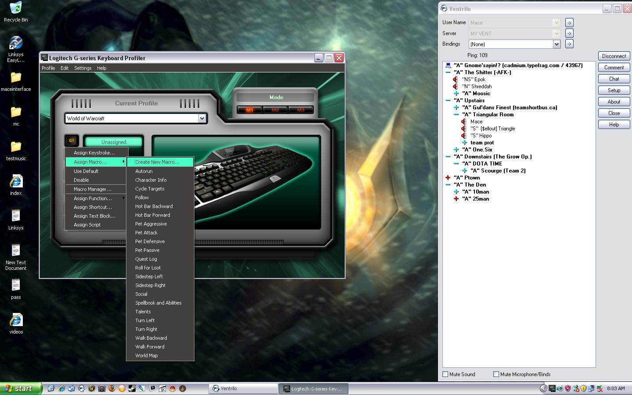
Task: Click the speaker icon beside Hippo
Action: [464, 136]
